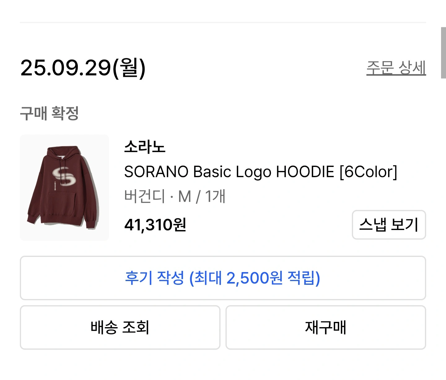Open the 주문 상세 order details link
The width and height of the screenshot is (446, 380).
[x=396, y=68]
